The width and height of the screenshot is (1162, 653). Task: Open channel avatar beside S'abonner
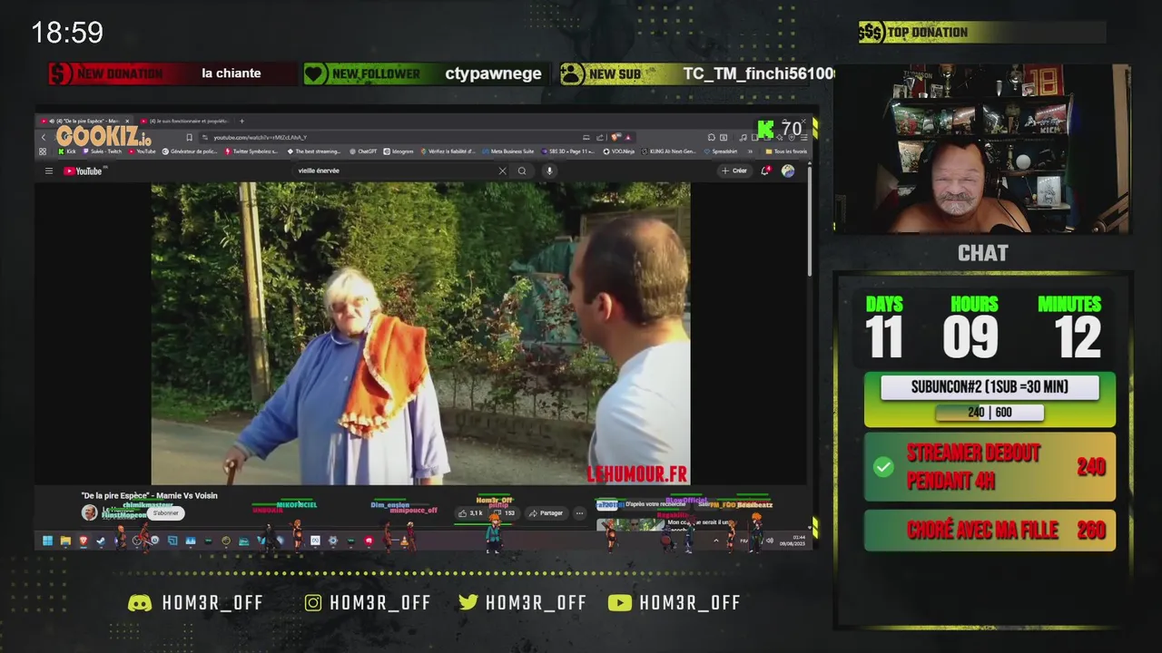pos(90,512)
